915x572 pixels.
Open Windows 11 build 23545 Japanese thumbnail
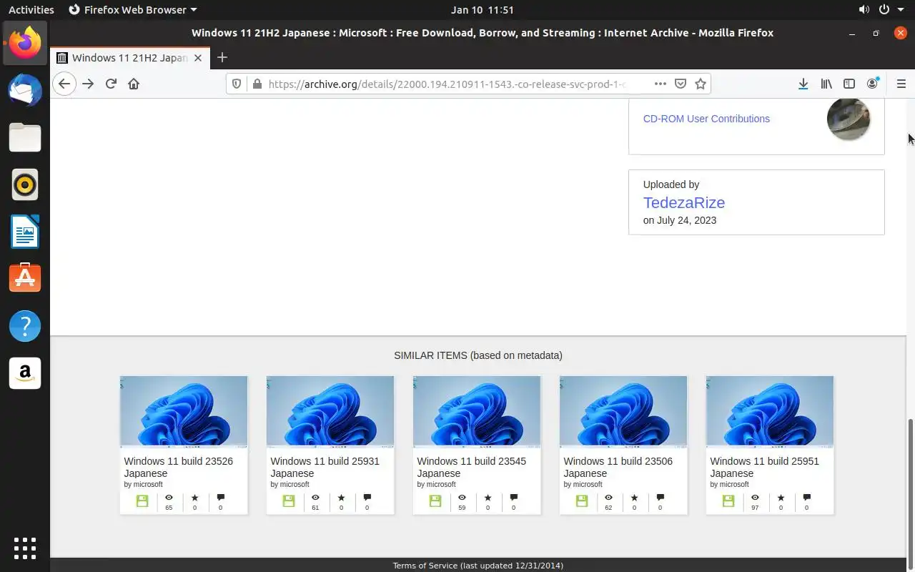[477, 411]
